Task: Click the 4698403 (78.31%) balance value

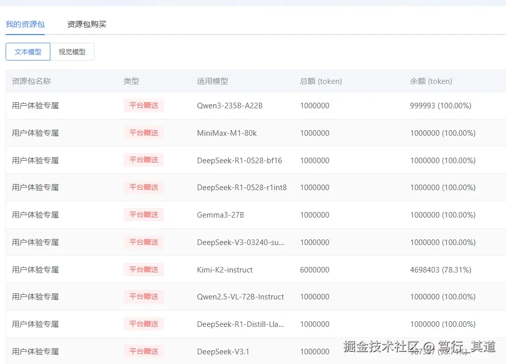Action: (x=440, y=270)
